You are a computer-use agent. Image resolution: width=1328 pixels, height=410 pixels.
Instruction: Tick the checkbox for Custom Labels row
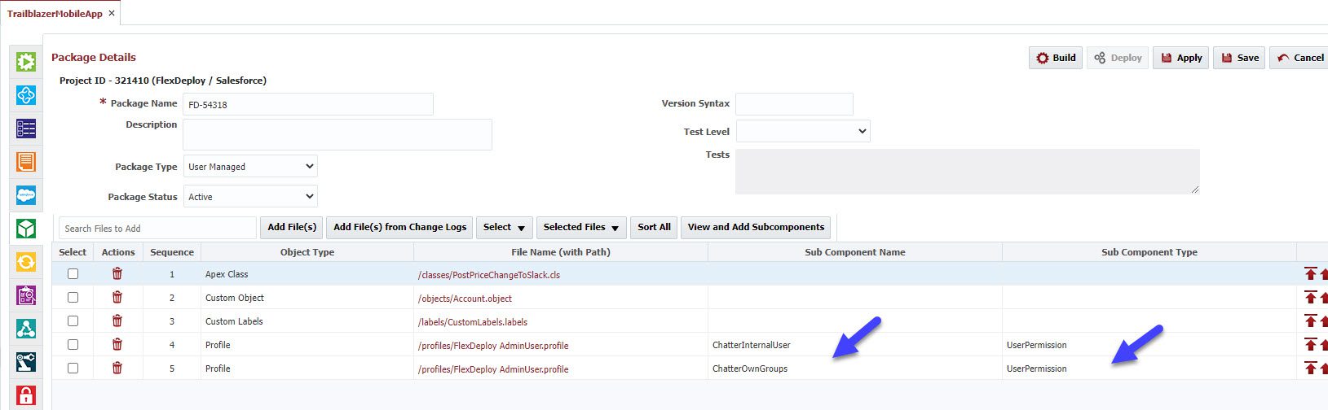[x=73, y=321]
